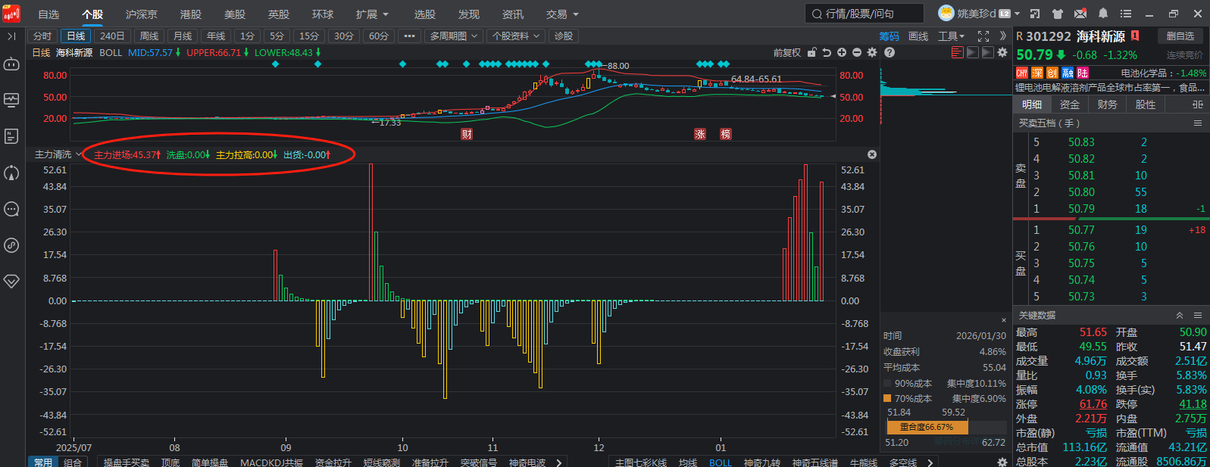
Task: Open the chart settings gear beside help icon
Action: click(872, 52)
